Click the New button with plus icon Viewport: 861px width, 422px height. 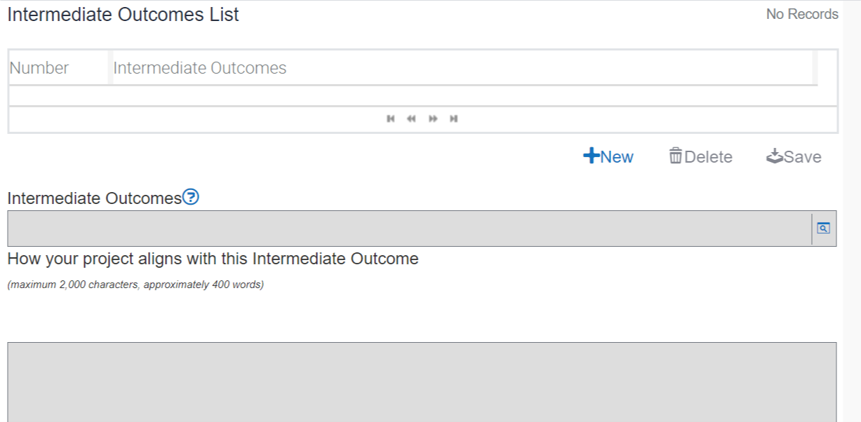tap(608, 156)
